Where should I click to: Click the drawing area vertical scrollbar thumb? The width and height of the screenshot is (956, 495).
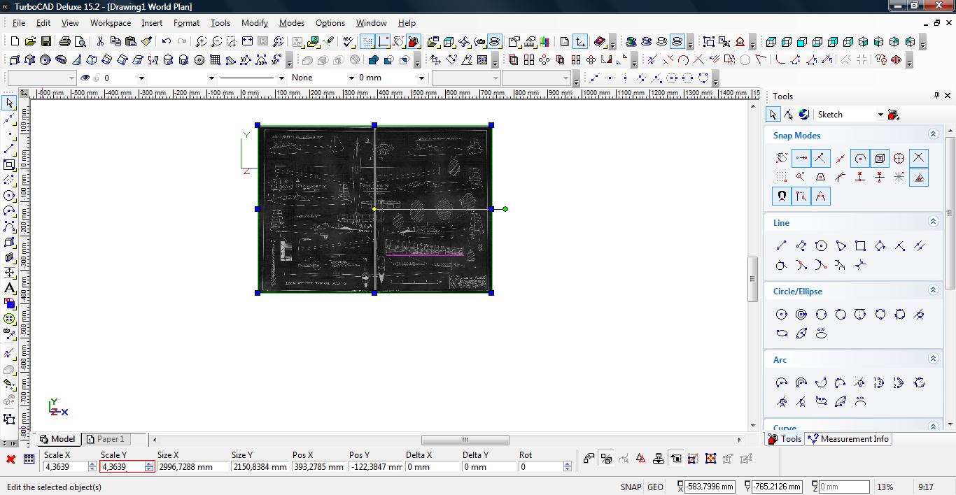(753, 278)
